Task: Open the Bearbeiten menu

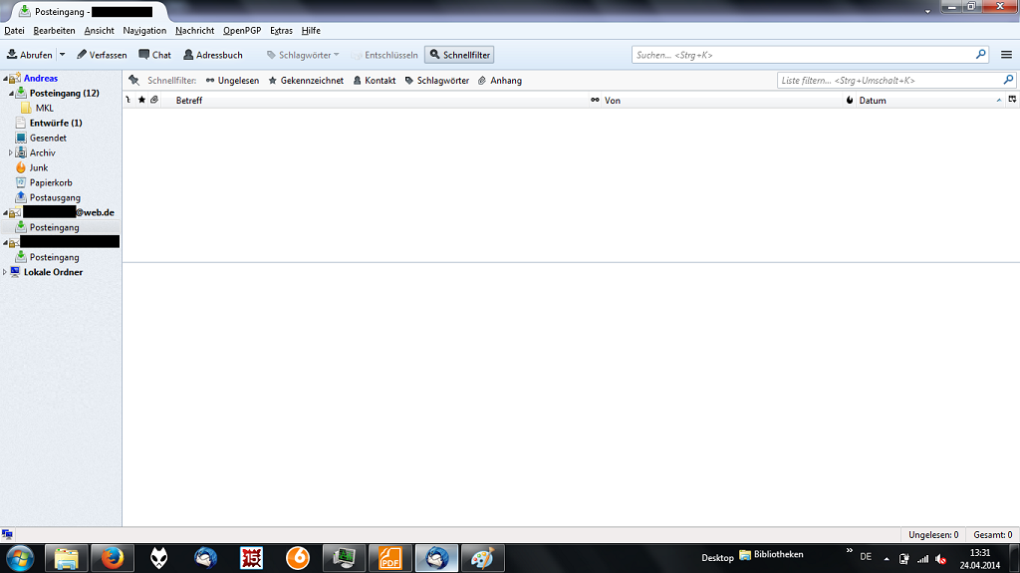Action: pyautogui.click(x=54, y=31)
